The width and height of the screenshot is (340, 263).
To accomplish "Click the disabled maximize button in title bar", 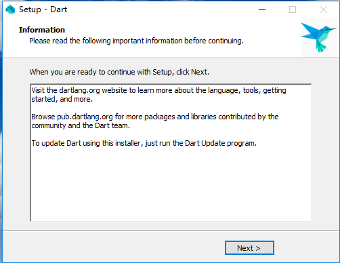I will (293, 9).
